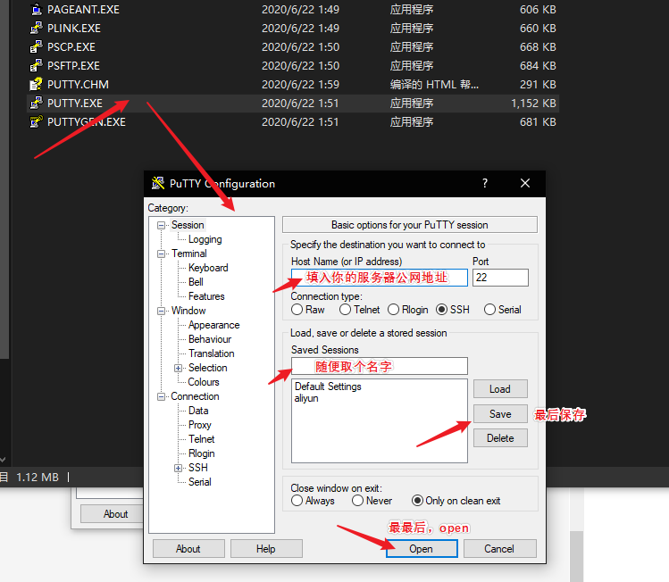Select the PAGEANT.EXE file icon
The height and width of the screenshot is (582, 669).
[37, 10]
